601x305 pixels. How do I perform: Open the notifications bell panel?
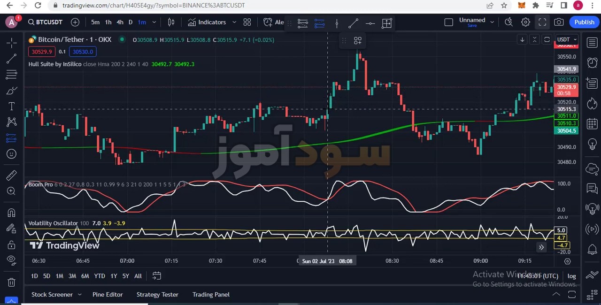point(592,249)
